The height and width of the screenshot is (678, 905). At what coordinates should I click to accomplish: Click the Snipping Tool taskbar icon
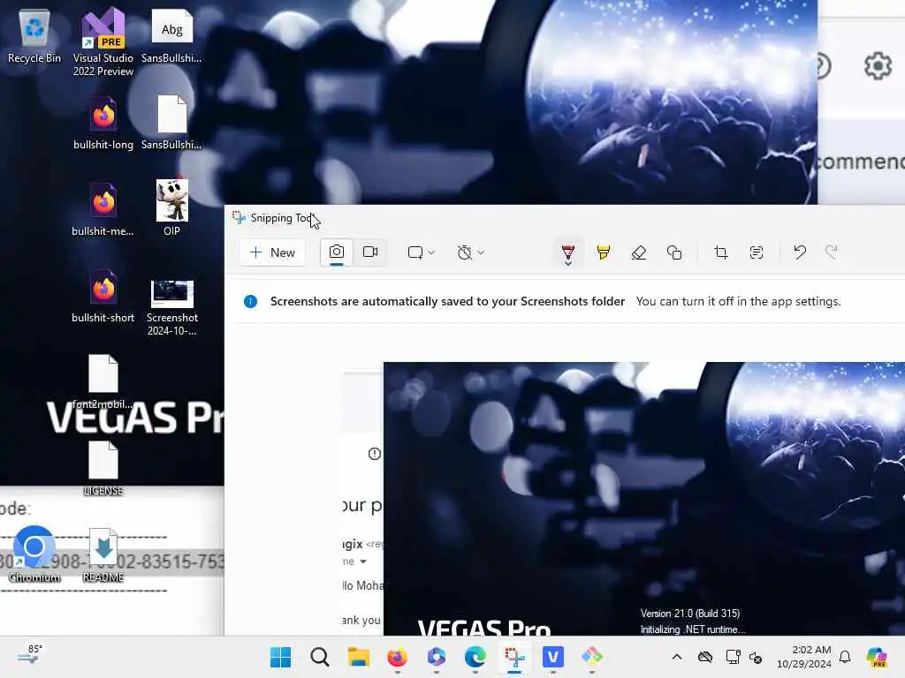[x=514, y=657]
